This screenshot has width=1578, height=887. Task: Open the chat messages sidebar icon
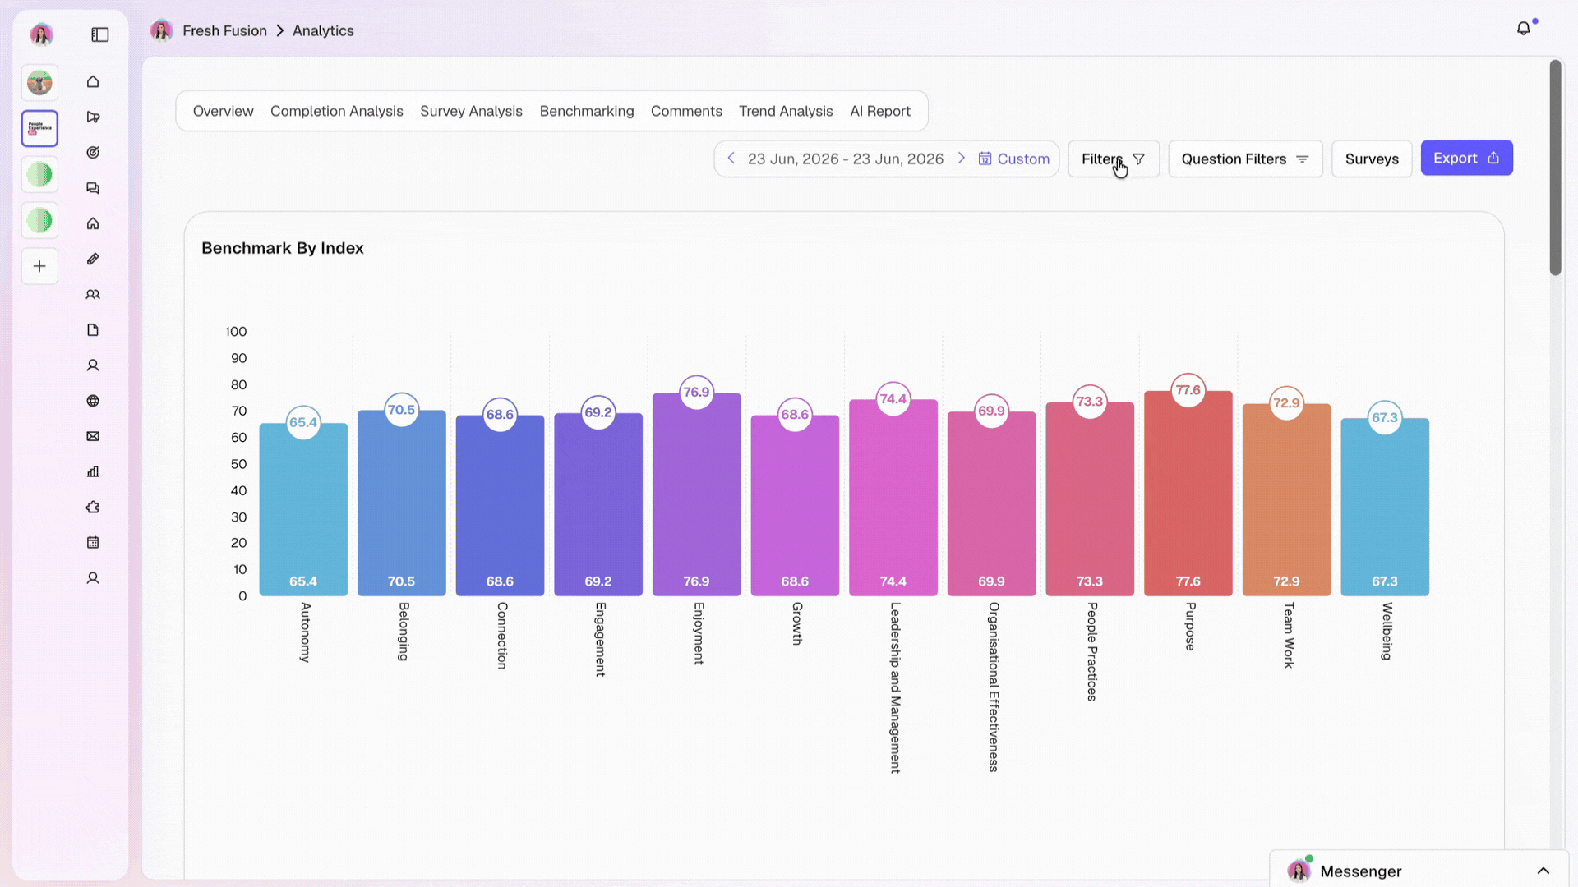[x=93, y=188]
